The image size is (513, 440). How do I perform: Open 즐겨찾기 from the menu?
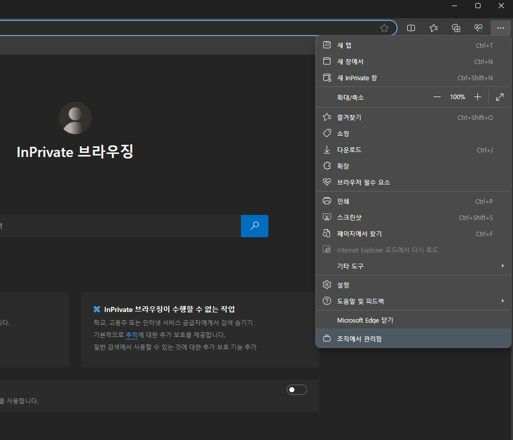click(x=413, y=117)
